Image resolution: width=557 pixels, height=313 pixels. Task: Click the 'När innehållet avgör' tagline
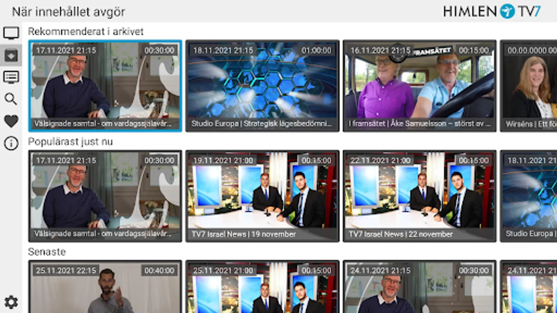pos(69,12)
